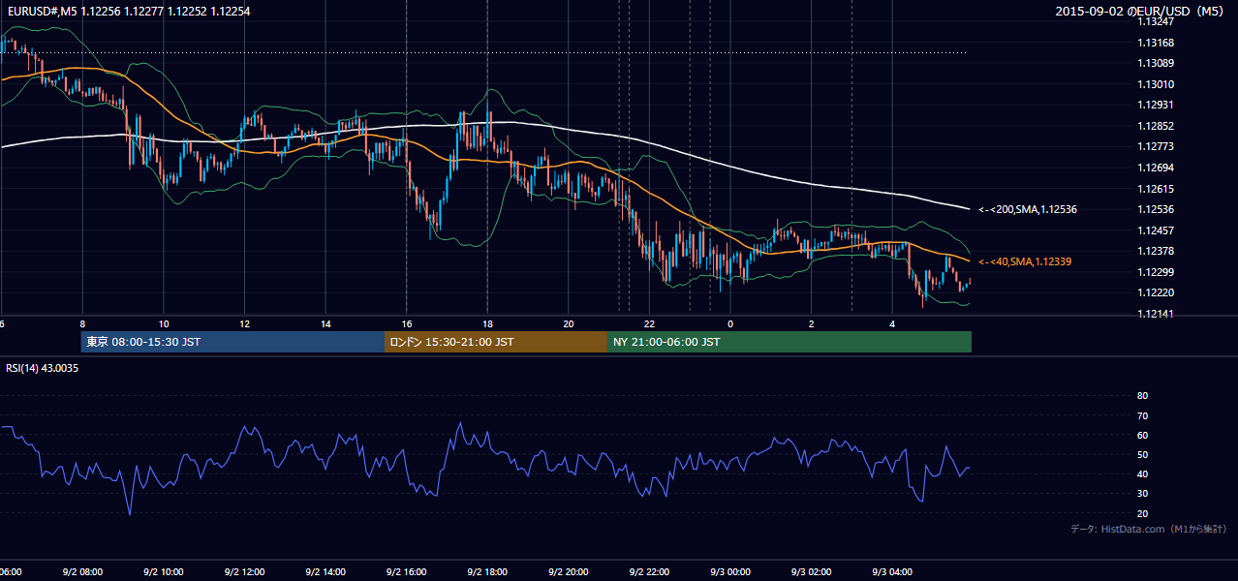Click price axis value 1.12773

pyautogui.click(x=1156, y=146)
